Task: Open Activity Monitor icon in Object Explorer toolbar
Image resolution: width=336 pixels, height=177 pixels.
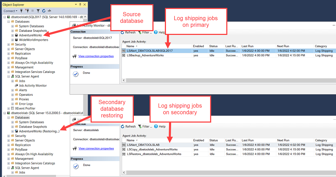Action: [x=49, y=11]
